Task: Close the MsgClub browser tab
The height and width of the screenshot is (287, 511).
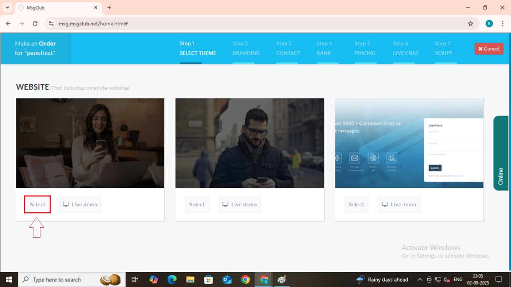Action: [x=95, y=7]
